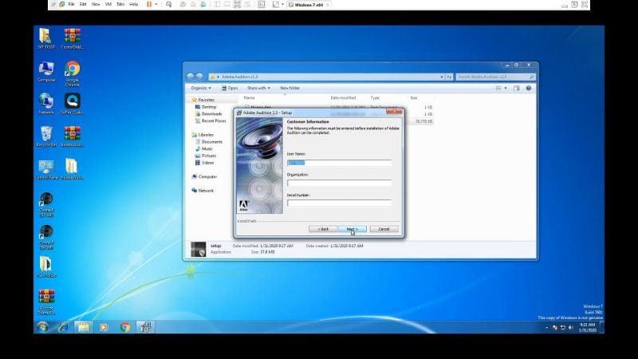Screen dimensions: 638x359
Task: Launch Internet Explorer from the taskbar
Action: (x=62, y=326)
